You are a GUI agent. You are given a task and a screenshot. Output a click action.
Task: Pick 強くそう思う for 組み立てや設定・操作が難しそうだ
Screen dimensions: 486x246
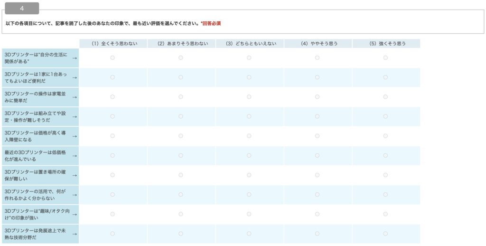pyautogui.click(x=385, y=116)
